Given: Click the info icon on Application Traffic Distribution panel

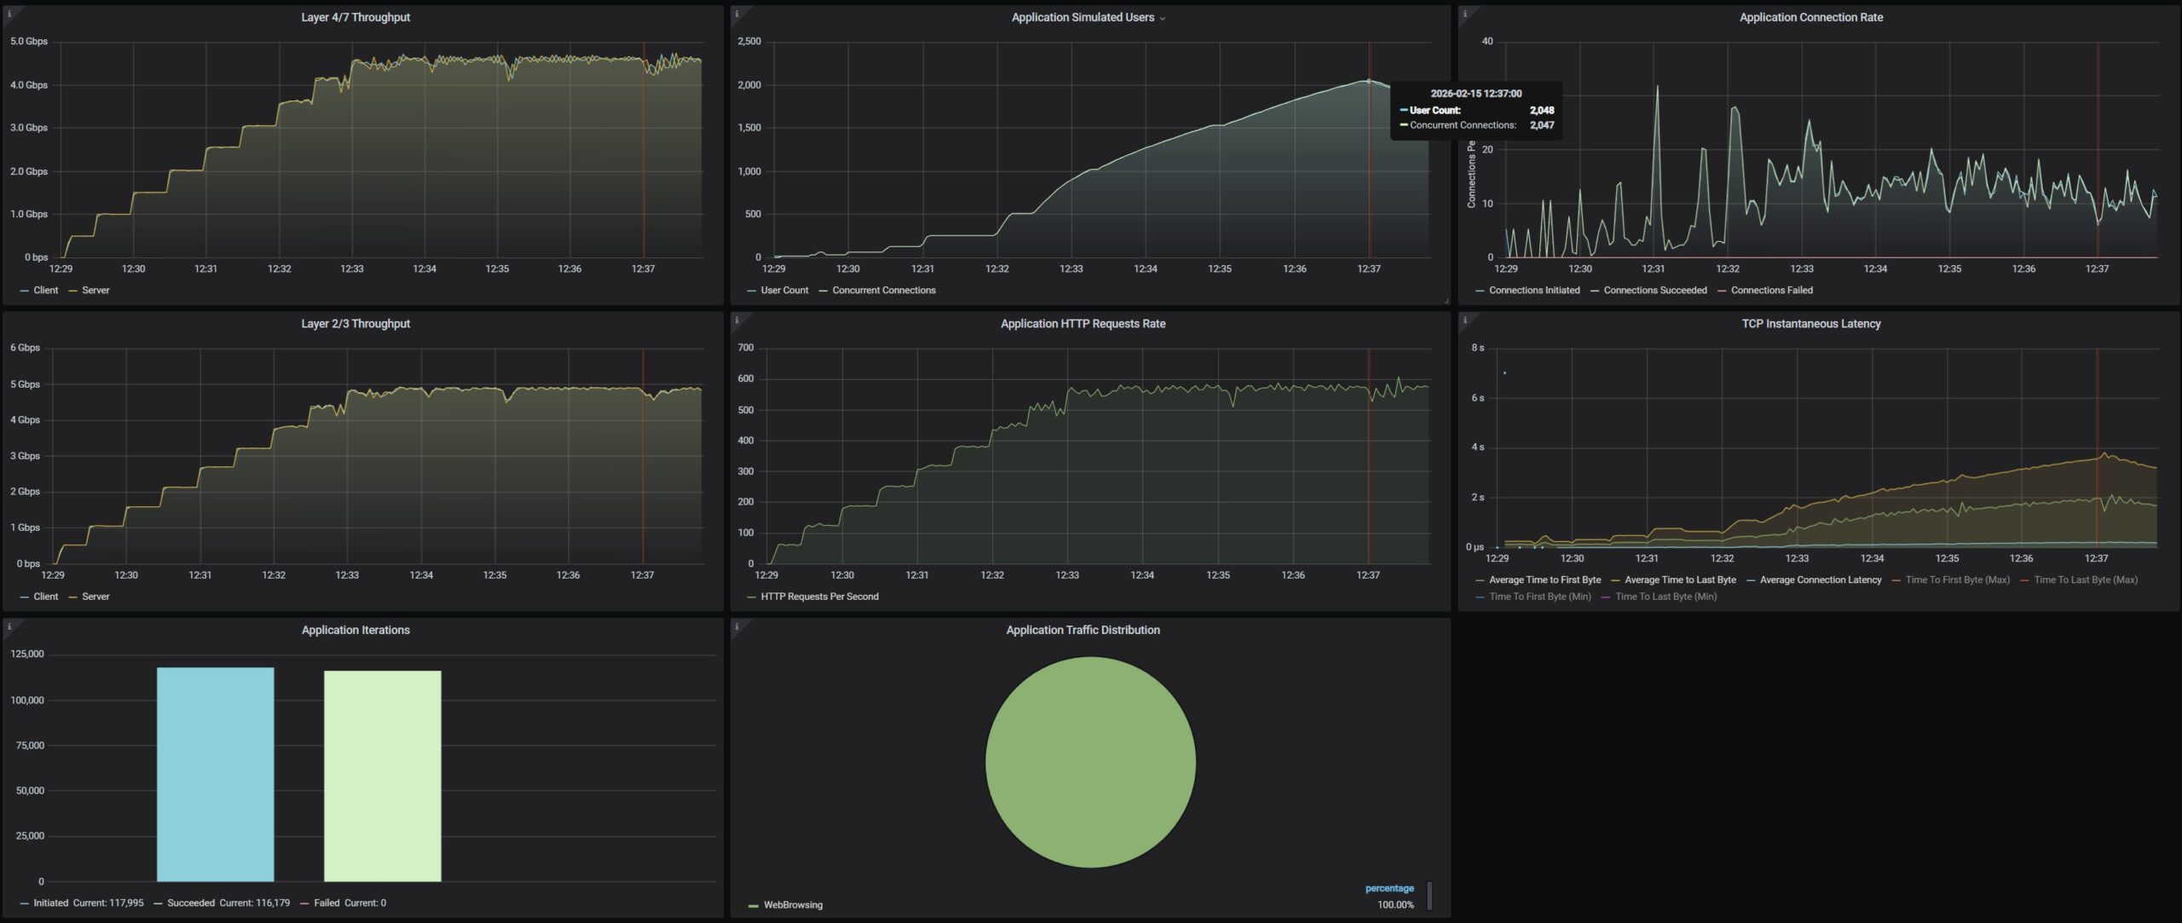Looking at the screenshot, I should [x=736, y=626].
